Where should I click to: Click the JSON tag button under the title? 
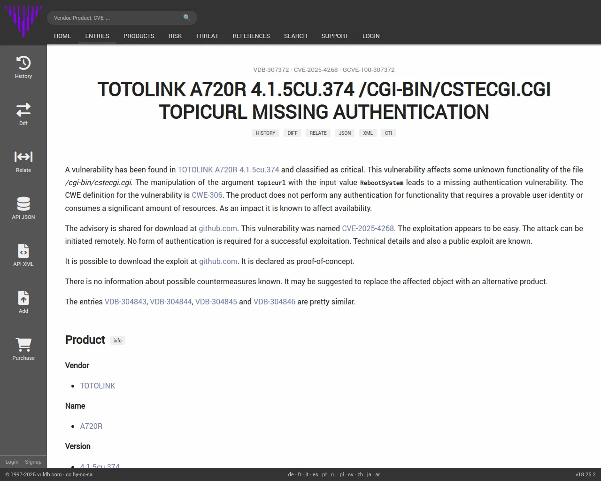(345, 133)
